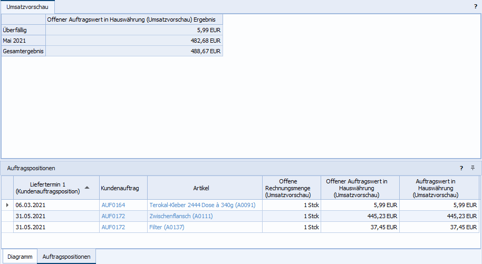Click the Offene Rechnungsmenge column header
This screenshot has height=264, width=482.
point(291,188)
